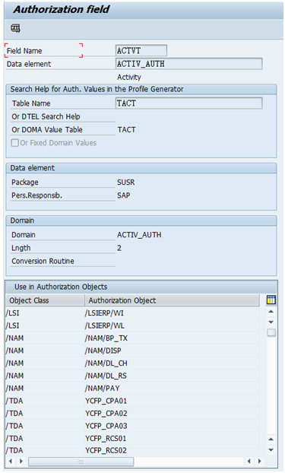
Task: Click the right-side horizontal scroll-right arrow
Action: (x=259, y=462)
